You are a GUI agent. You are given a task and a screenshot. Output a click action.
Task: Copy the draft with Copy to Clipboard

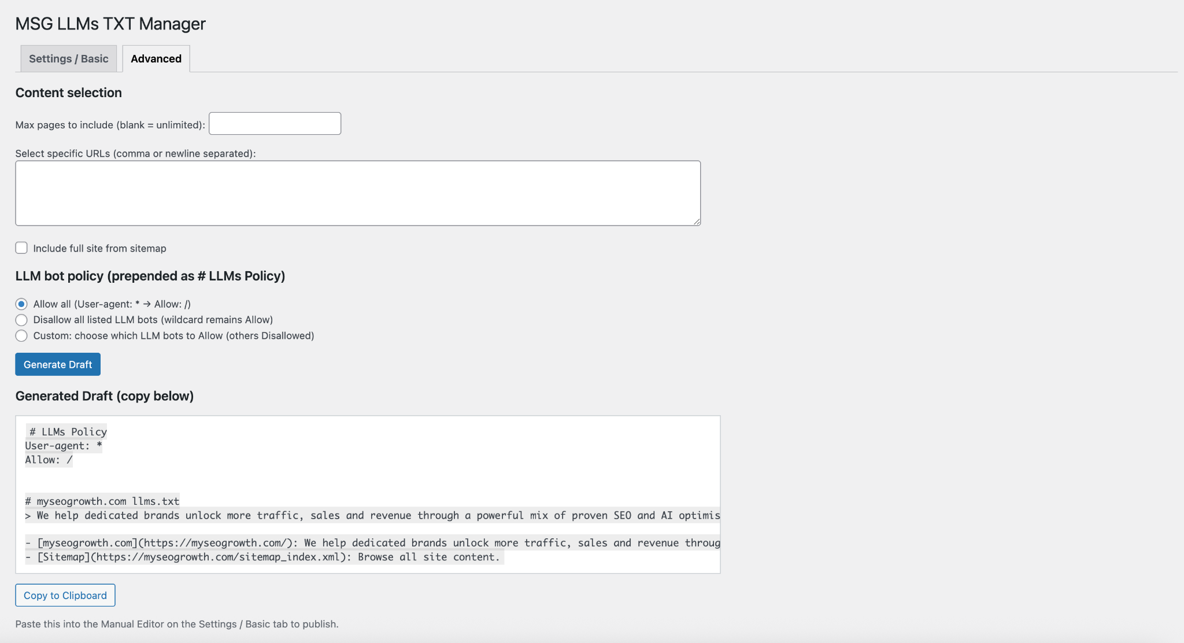[x=65, y=596]
